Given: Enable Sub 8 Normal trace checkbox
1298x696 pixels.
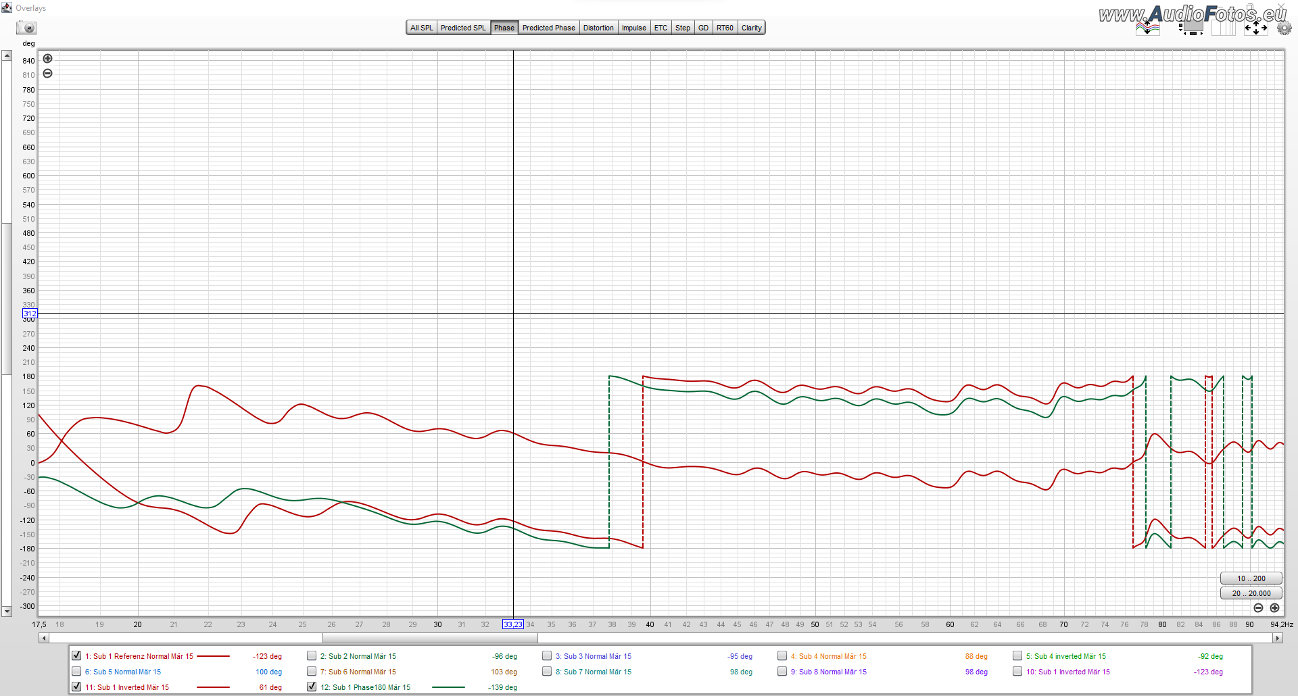Looking at the screenshot, I should coord(782,671).
